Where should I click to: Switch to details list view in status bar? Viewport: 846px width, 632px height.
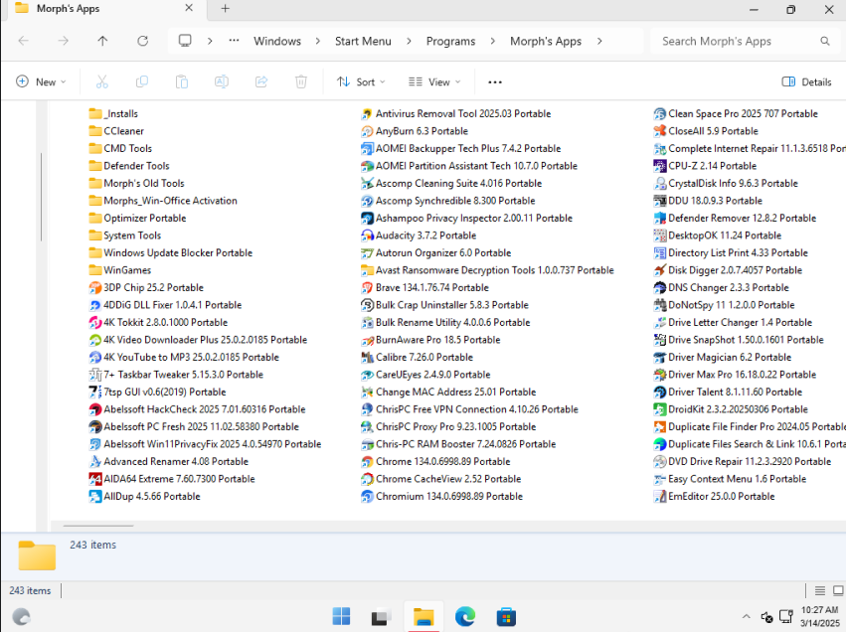(819, 590)
